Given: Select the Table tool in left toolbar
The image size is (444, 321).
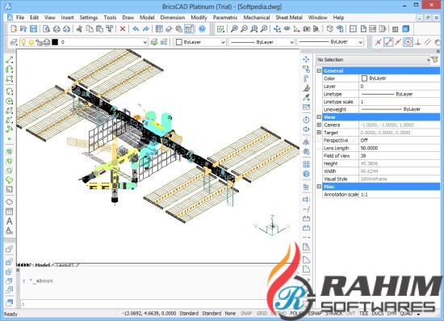Looking at the screenshot, I should click(10, 211).
